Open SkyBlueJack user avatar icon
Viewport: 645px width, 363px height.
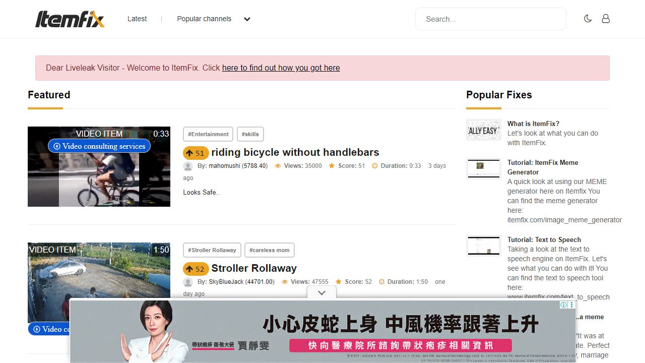[x=188, y=282]
